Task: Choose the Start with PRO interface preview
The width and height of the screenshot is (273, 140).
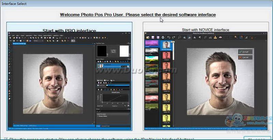Action: 69,76
